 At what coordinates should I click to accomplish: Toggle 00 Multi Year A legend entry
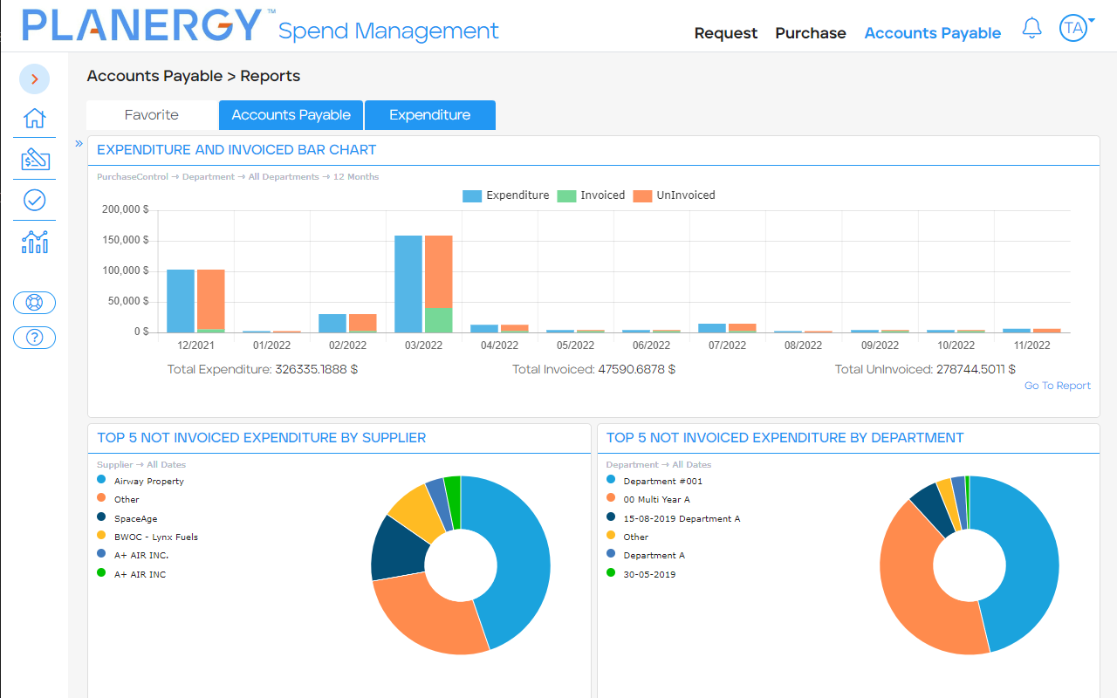click(x=648, y=499)
